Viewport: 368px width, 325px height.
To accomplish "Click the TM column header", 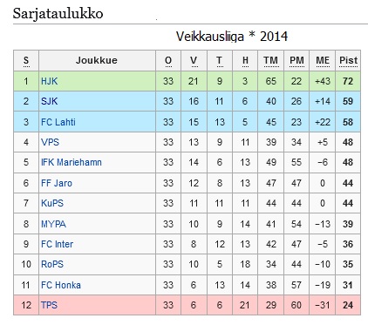I will tap(270, 60).
